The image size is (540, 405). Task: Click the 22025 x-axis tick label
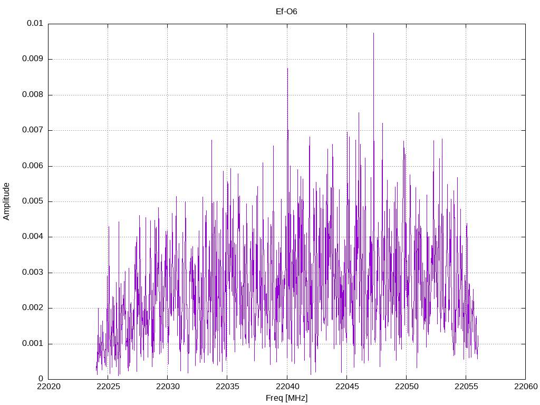[108, 387]
